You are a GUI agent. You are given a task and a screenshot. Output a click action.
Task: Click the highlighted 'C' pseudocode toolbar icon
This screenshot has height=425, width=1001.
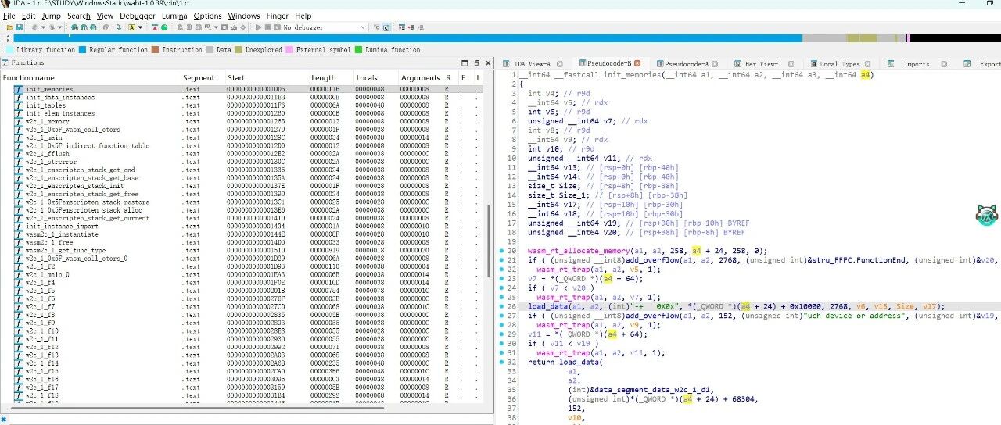386,27
